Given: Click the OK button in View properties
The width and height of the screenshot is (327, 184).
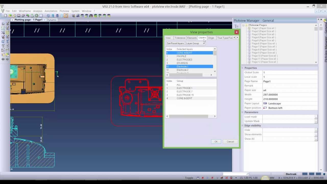Looking at the screenshot, I should pos(216,142).
